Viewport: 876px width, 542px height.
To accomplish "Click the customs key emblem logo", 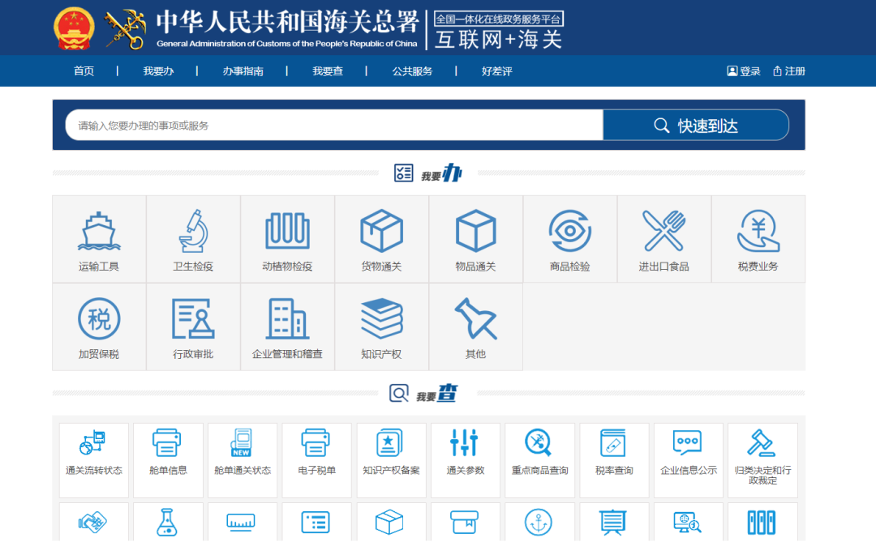I will (126, 29).
